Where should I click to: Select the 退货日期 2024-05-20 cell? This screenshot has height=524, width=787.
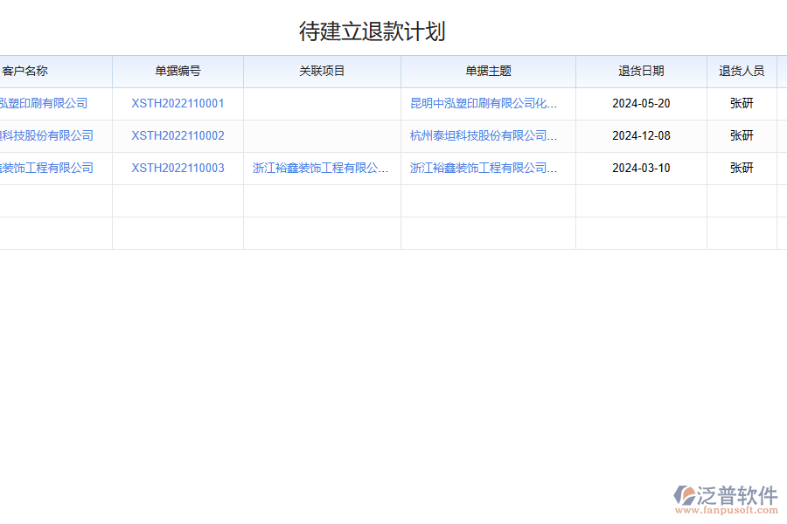tap(641, 103)
